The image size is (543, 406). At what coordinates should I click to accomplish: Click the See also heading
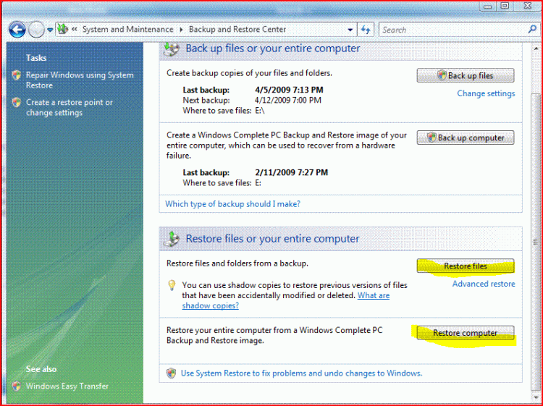tap(41, 369)
